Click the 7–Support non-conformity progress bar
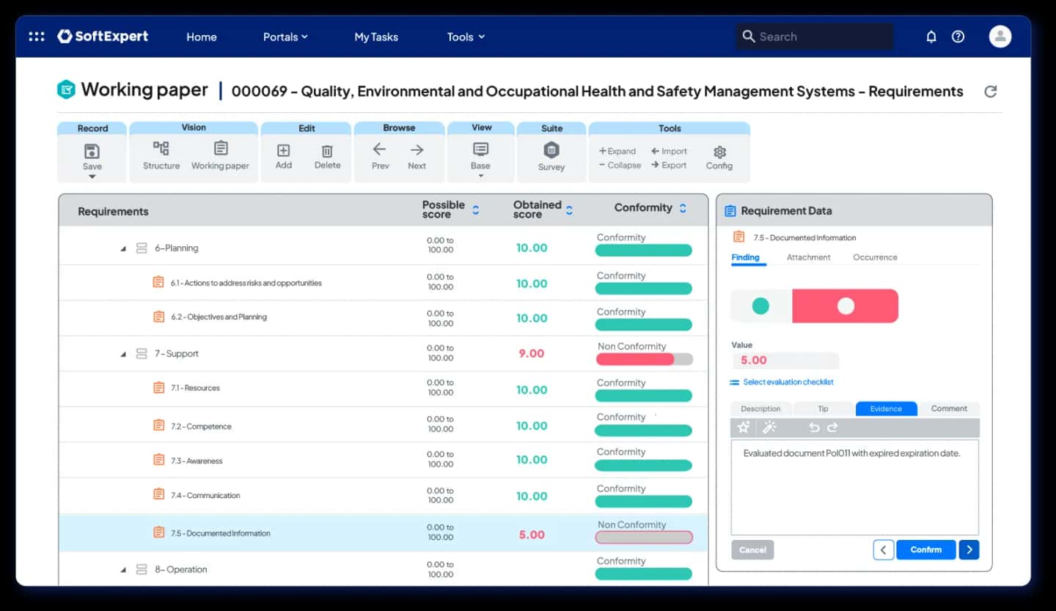1056x611 pixels. pos(645,360)
